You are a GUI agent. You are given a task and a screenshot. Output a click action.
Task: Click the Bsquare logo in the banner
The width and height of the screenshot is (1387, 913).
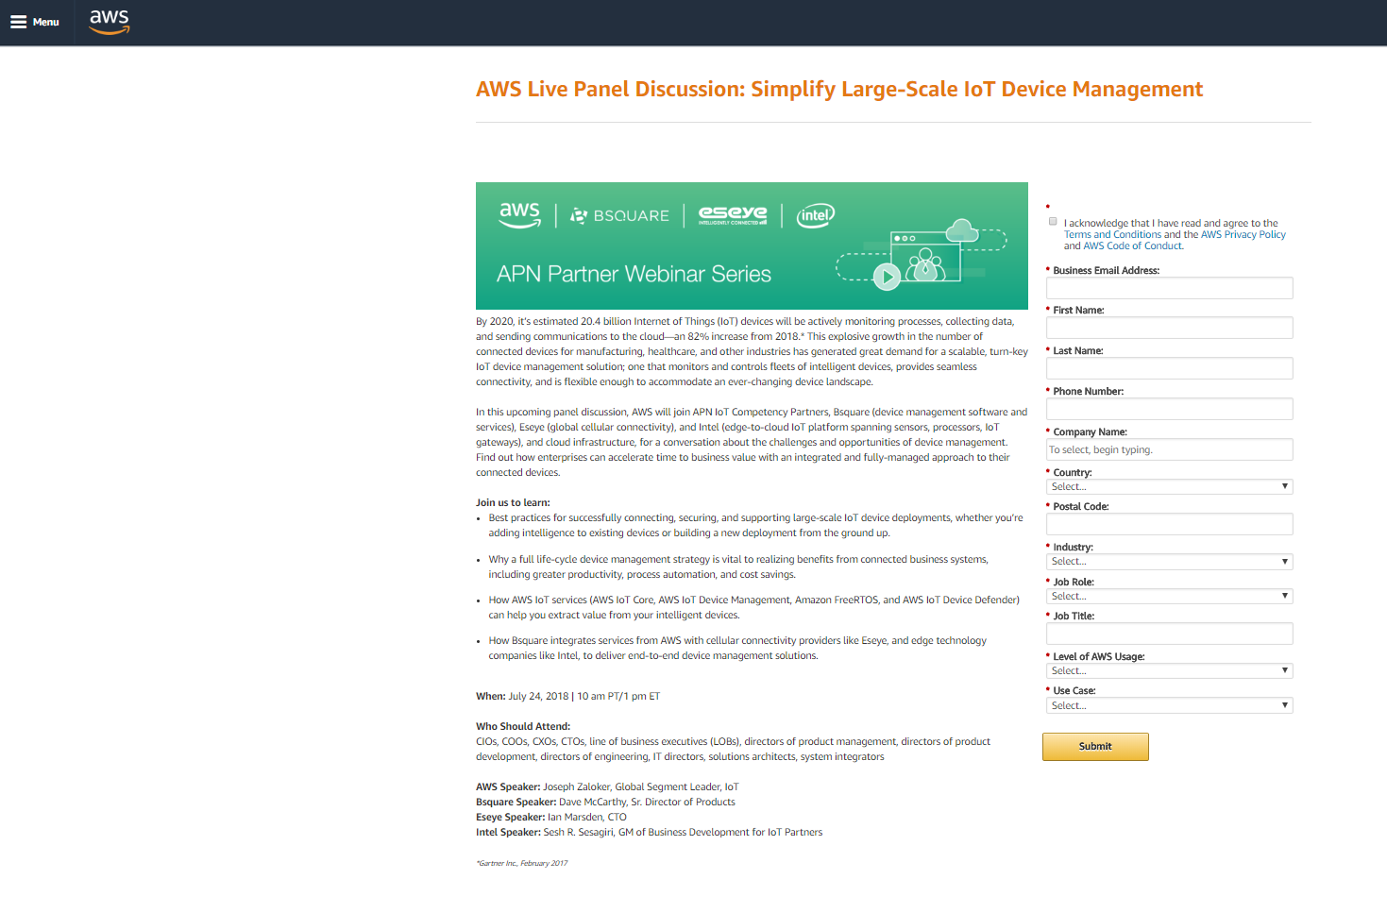coord(619,215)
